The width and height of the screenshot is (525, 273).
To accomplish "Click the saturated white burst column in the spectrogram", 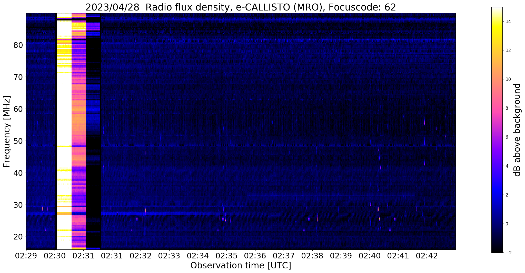I will point(64,131).
